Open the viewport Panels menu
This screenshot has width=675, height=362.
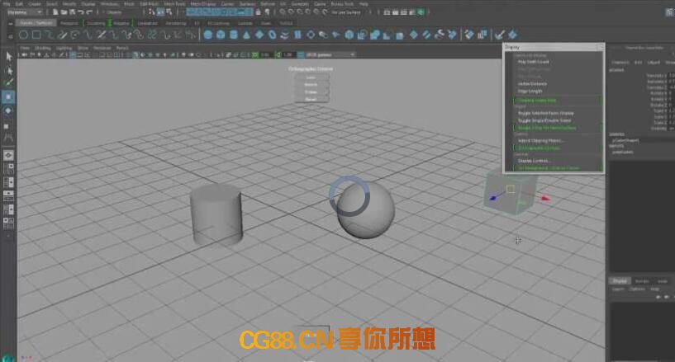122,48
